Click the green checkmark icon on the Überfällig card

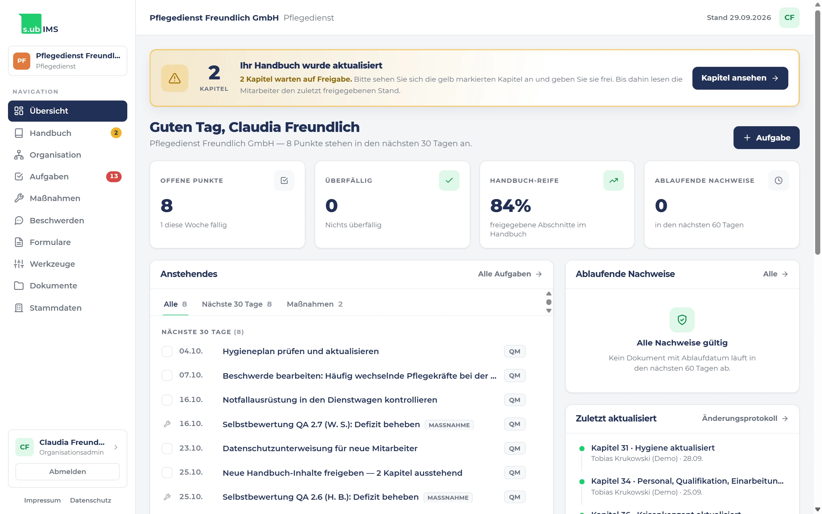click(449, 180)
